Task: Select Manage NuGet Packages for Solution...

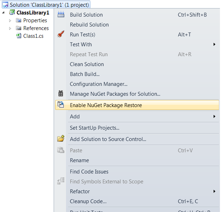Action: click(x=137, y=94)
